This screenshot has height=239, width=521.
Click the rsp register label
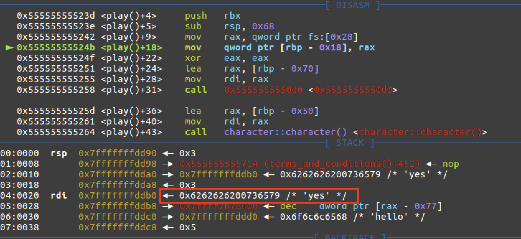click(59, 153)
